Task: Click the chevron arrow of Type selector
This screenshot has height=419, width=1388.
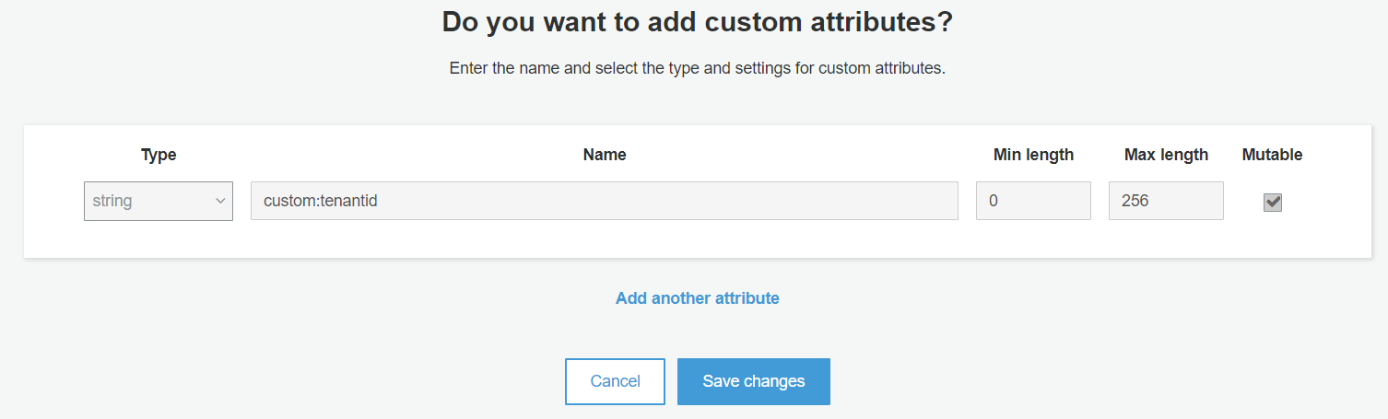Action: [x=220, y=201]
